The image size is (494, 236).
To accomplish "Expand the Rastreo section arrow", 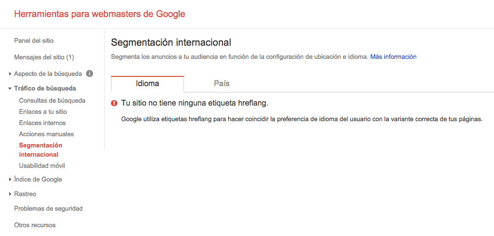I will click(10, 194).
